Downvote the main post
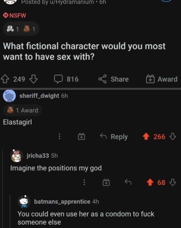Screen dimensions: 181x228 (x=33, y=79)
